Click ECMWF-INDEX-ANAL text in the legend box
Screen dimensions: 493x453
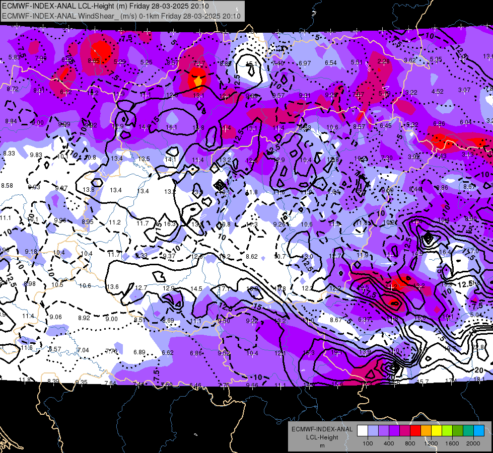[x=322, y=429]
